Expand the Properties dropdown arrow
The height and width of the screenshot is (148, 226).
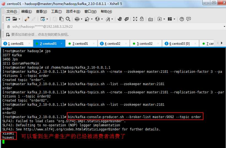click(47, 19)
